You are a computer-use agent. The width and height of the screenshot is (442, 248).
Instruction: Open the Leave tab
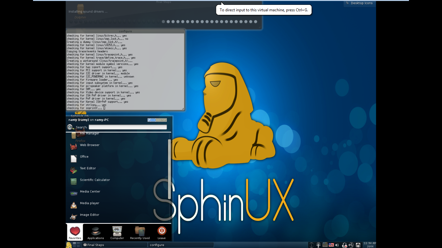(161, 232)
